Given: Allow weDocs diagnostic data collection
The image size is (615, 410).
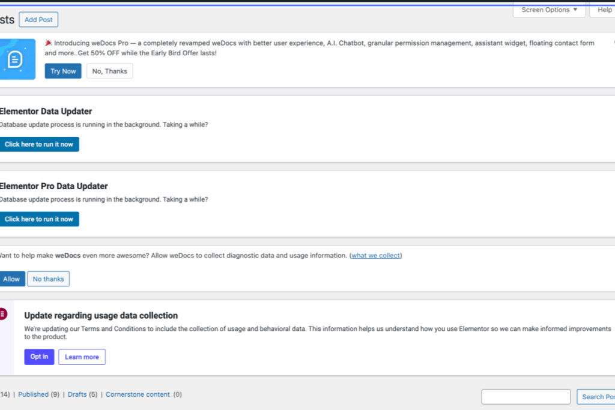Looking at the screenshot, I should pos(12,279).
